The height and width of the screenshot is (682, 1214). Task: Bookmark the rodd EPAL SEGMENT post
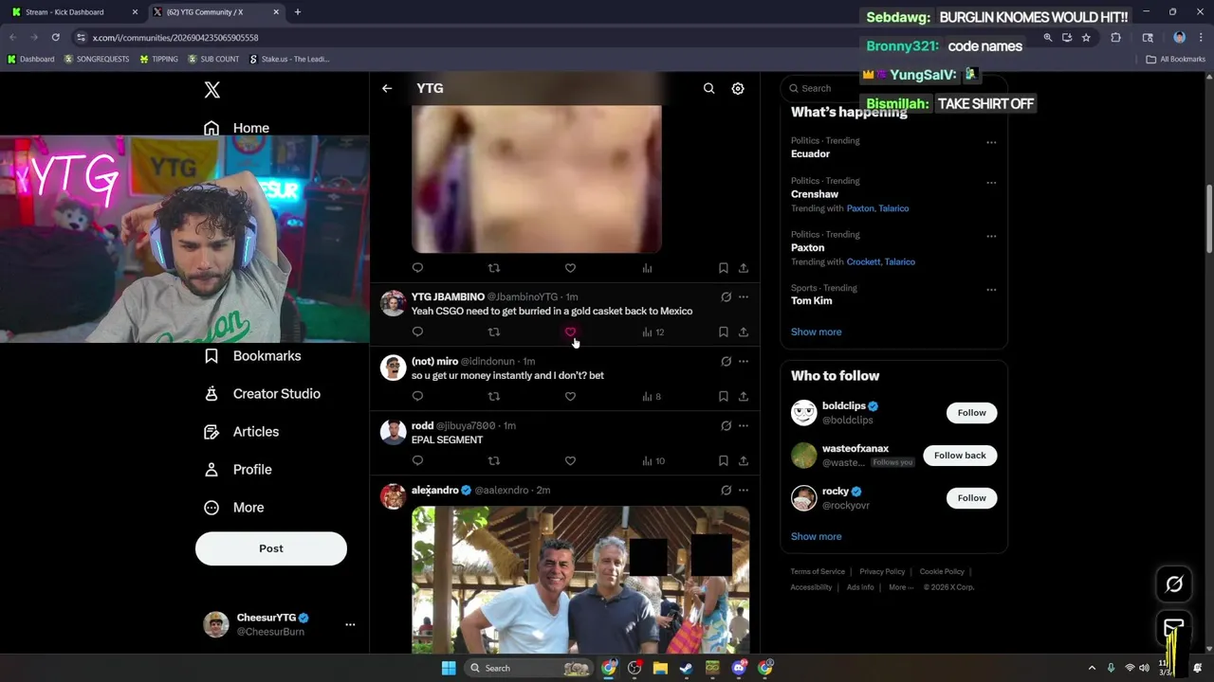pos(723,461)
